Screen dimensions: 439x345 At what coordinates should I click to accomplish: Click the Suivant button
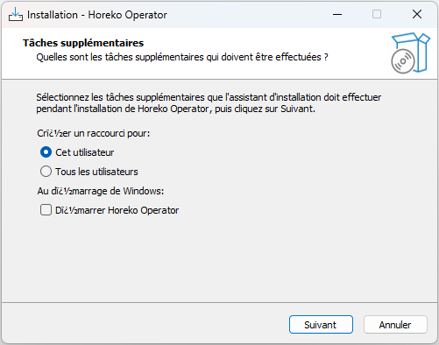click(x=321, y=324)
